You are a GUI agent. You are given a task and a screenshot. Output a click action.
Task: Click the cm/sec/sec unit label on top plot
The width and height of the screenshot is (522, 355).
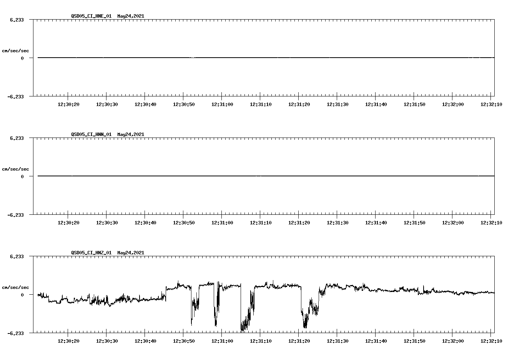click(x=15, y=50)
